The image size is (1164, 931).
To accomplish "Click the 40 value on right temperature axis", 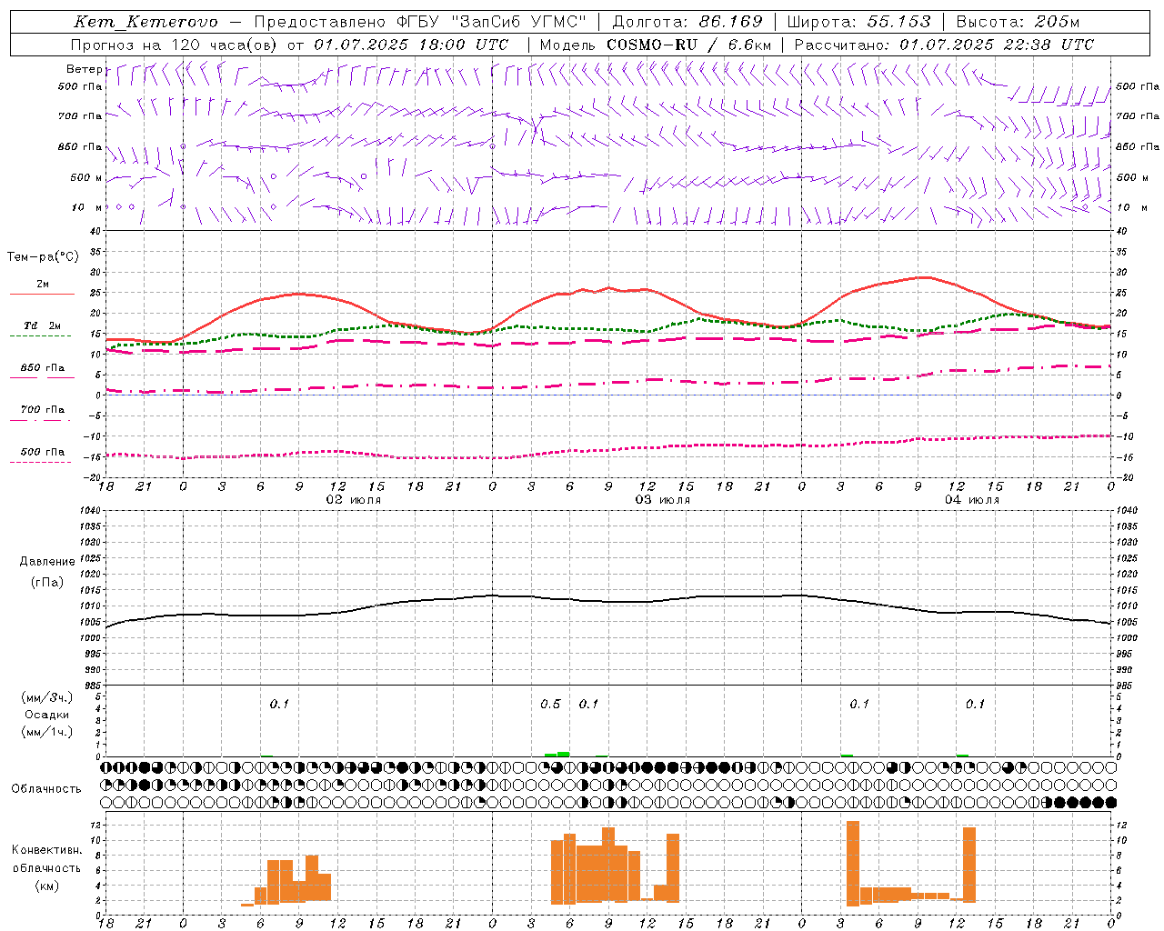I will tap(1122, 232).
